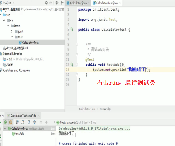
Task: Fold the testAdd method at line 12
Action: (77, 65)
